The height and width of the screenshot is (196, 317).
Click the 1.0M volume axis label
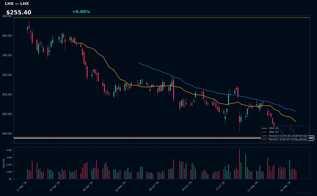click(9, 172)
